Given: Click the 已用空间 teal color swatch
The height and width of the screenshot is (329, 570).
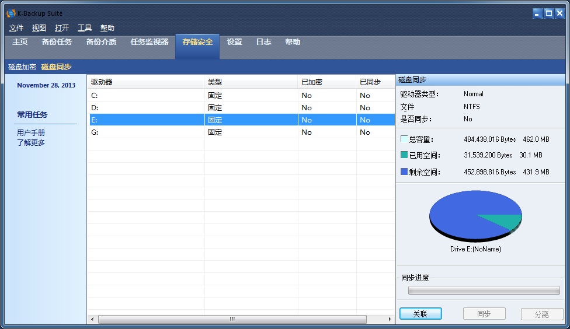Looking at the screenshot, I should (x=404, y=155).
